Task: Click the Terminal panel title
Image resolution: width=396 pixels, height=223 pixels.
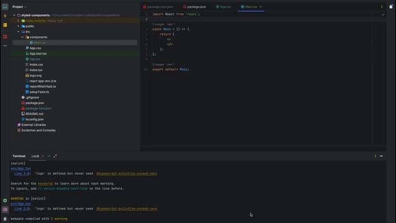Action: (x=19, y=156)
